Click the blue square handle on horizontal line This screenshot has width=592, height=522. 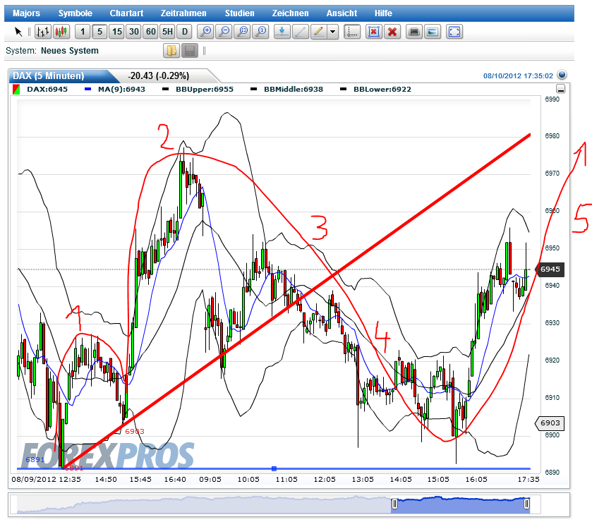tap(274, 469)
